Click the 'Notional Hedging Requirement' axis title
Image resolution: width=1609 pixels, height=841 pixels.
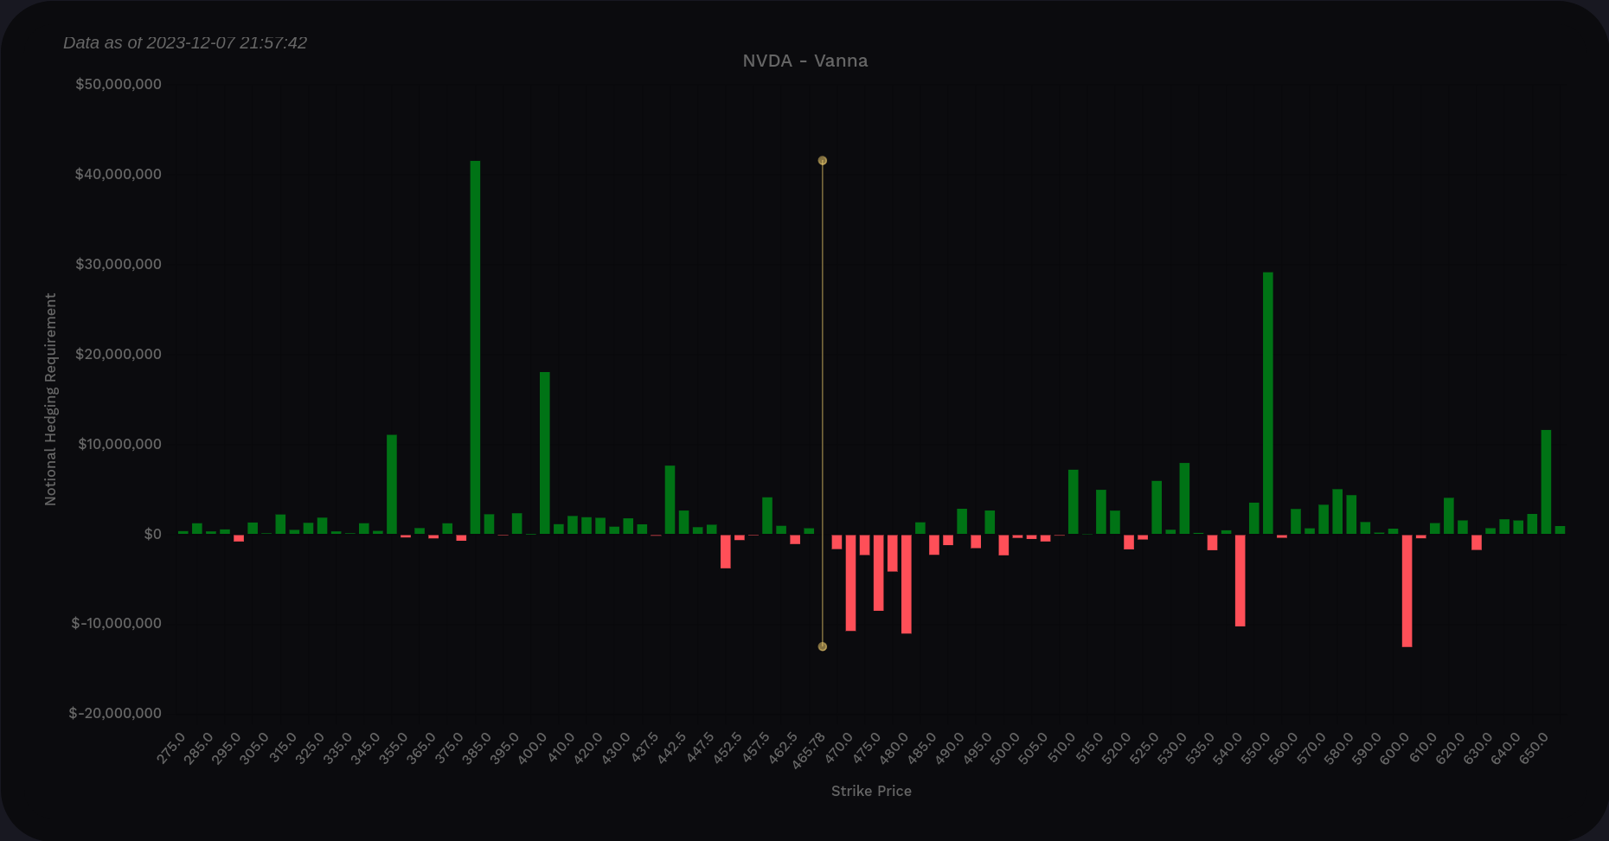[50, 399]
